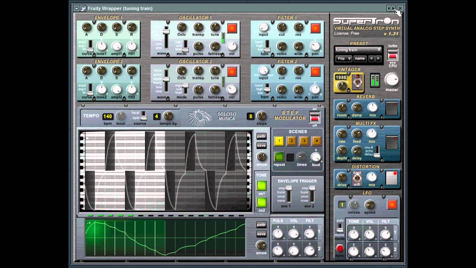The height and width of the screenshot is (268, 476).
Task: Toggle the green os2 tone button
Action: pyautogui.click(x=262, y=202)
